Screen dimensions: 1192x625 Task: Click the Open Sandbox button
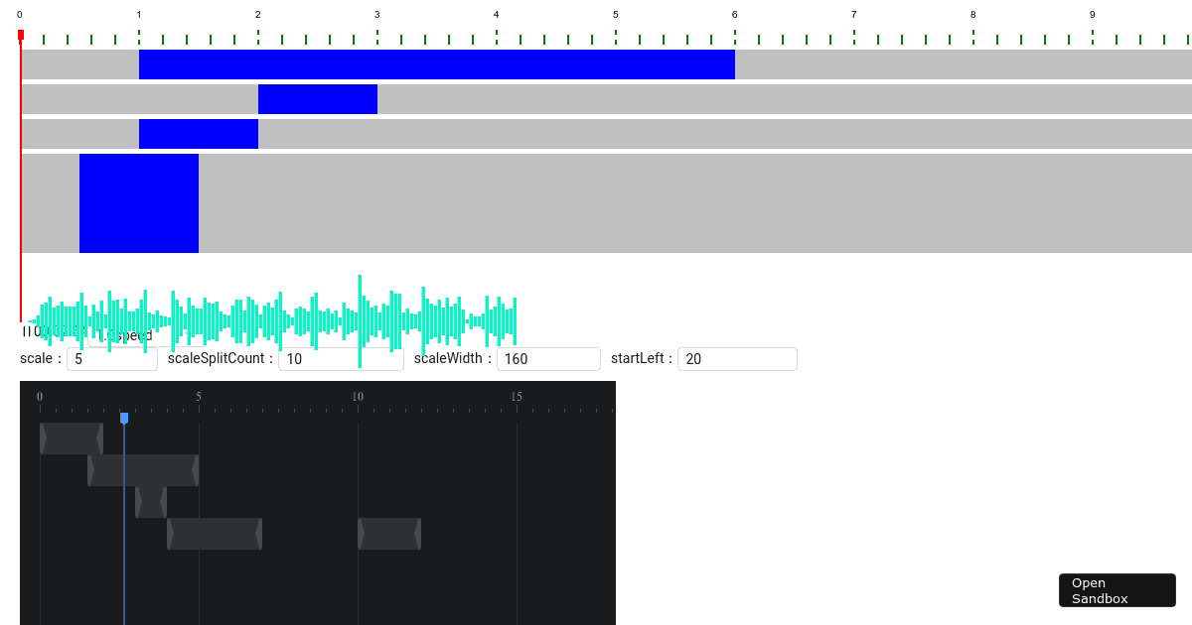(x=1117, y=589)
